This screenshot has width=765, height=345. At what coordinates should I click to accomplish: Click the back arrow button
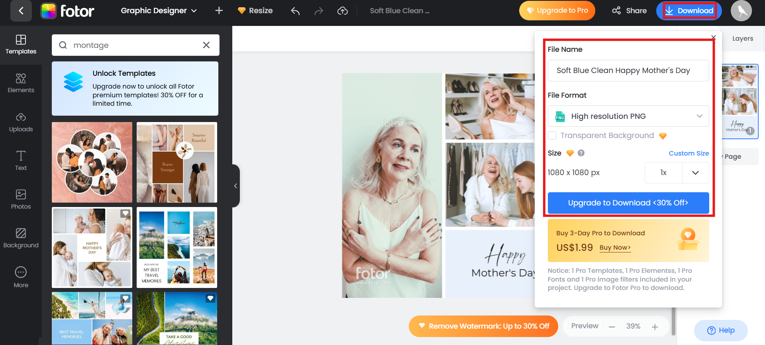21,11
